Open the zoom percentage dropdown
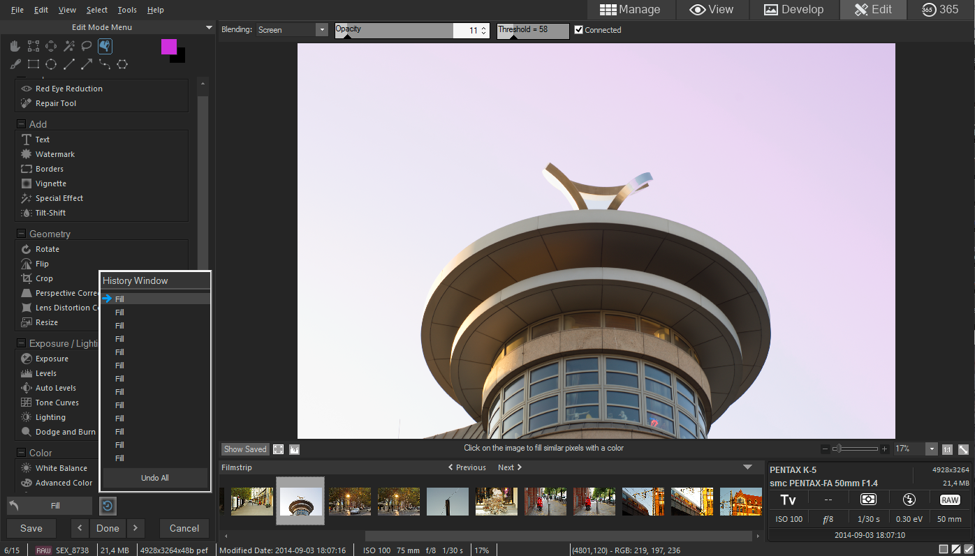 coord(932,449)
